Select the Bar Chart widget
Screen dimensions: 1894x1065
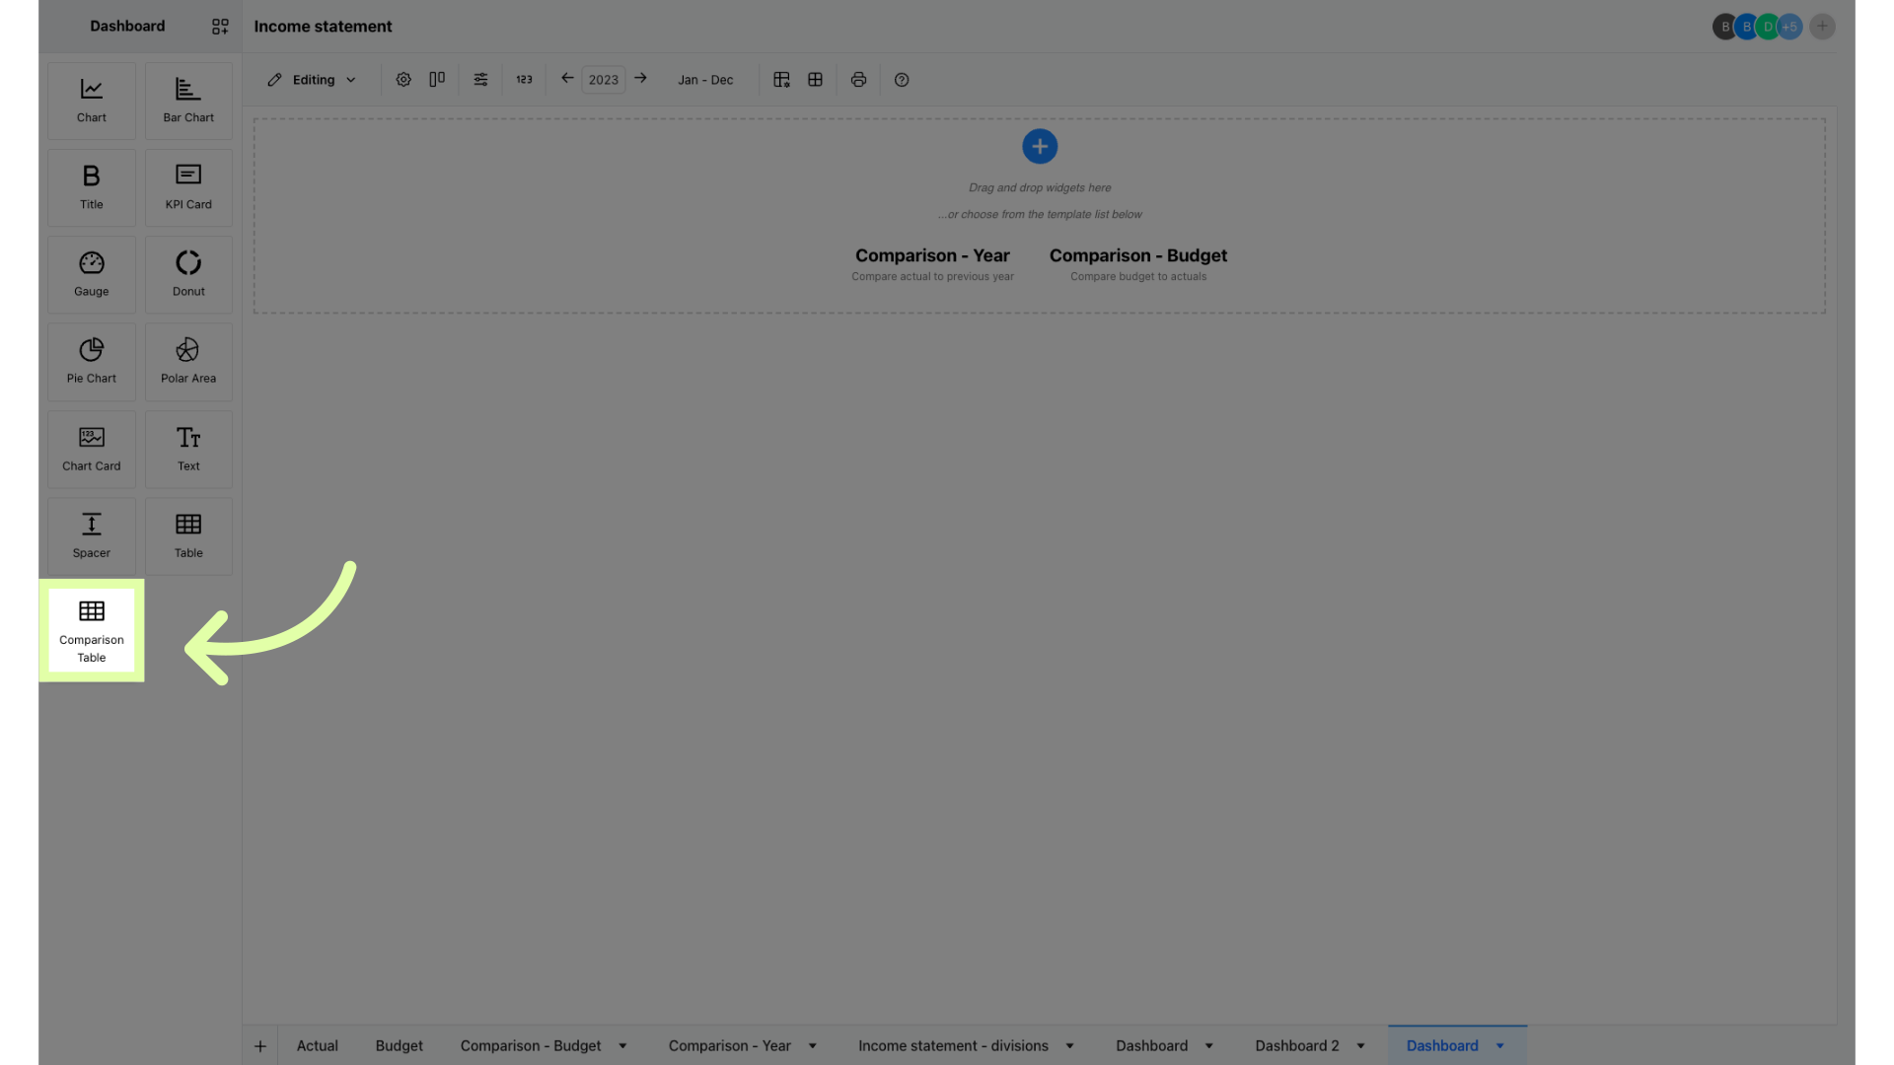187,100
